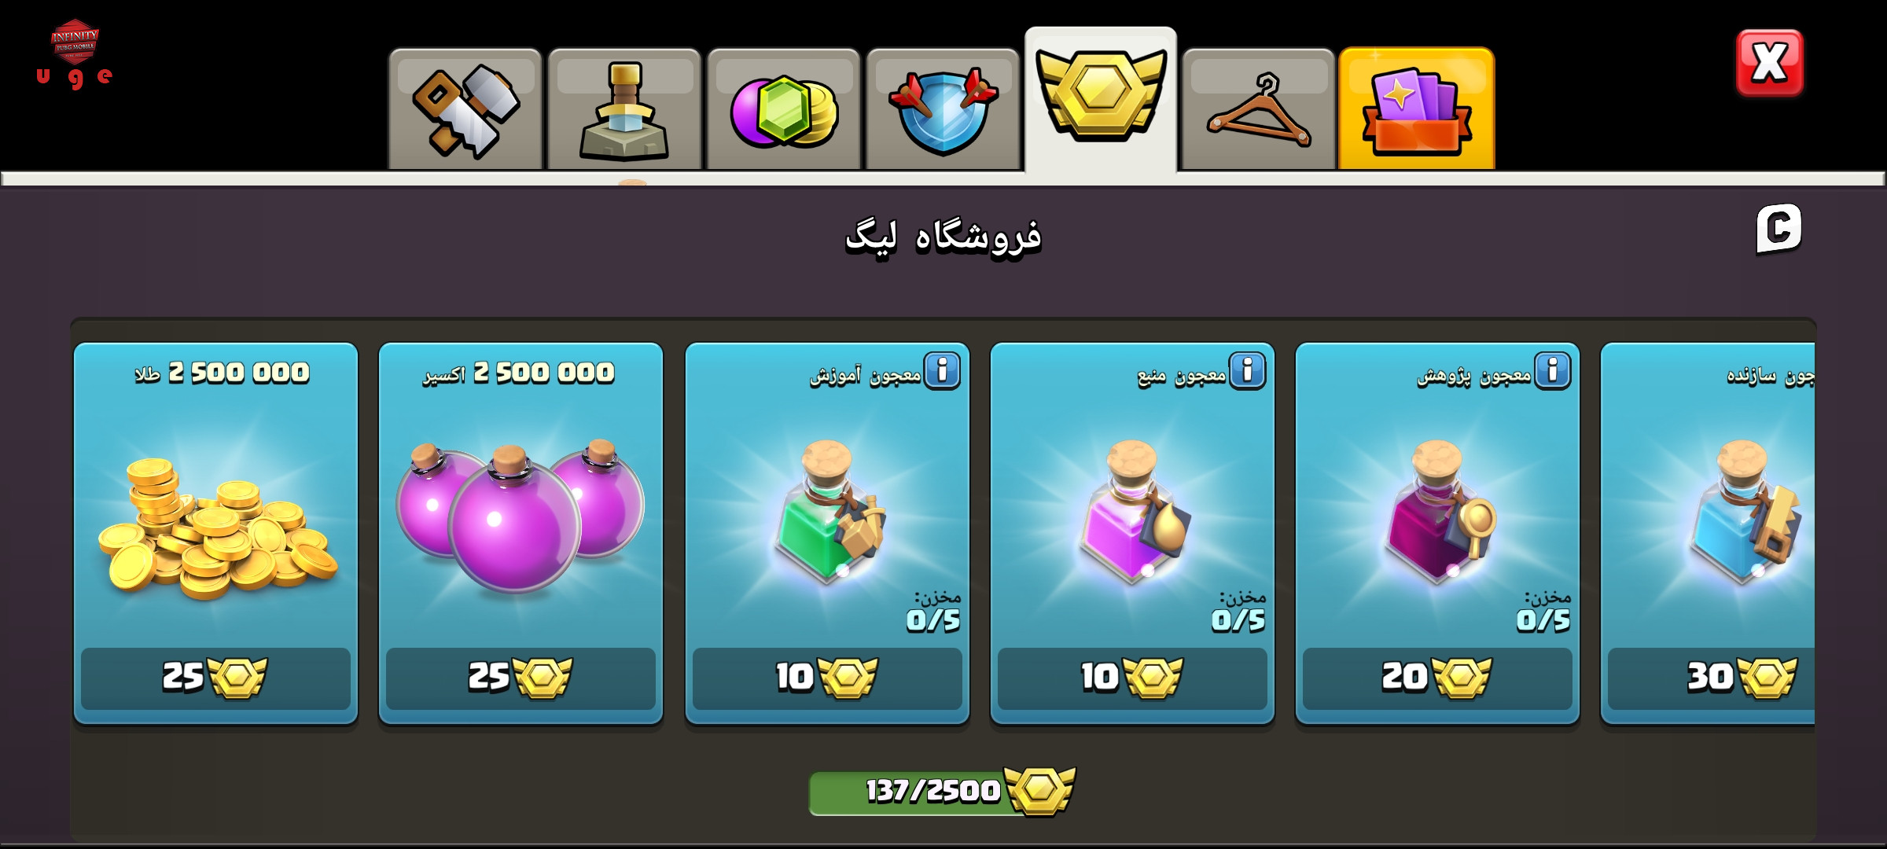
Task: Purchase the research potion for 20 medals
Action: click(x=1437, y=678)
